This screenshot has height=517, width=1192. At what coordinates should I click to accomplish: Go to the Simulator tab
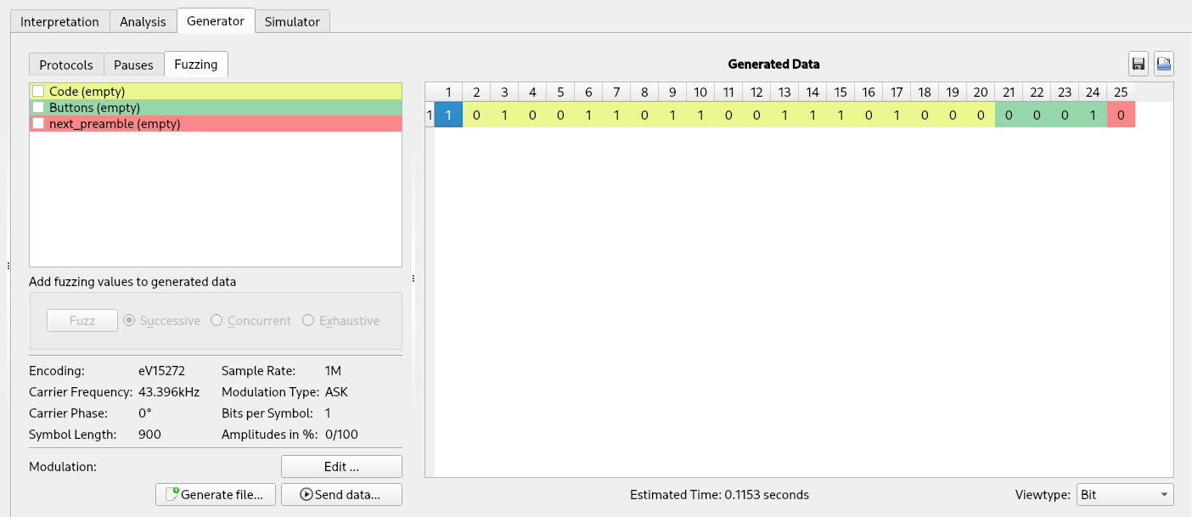(x=292, y=21)
